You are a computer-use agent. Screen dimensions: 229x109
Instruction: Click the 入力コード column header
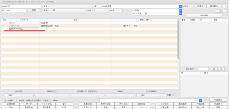(x=24, y=20)
